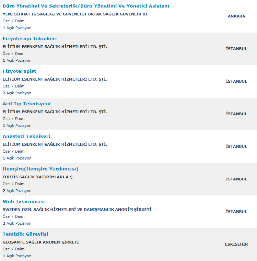Open the Büro Yönetimi Ve Sekreterlik job listing
The image size is (257, 261).
(x=85, y=6)
